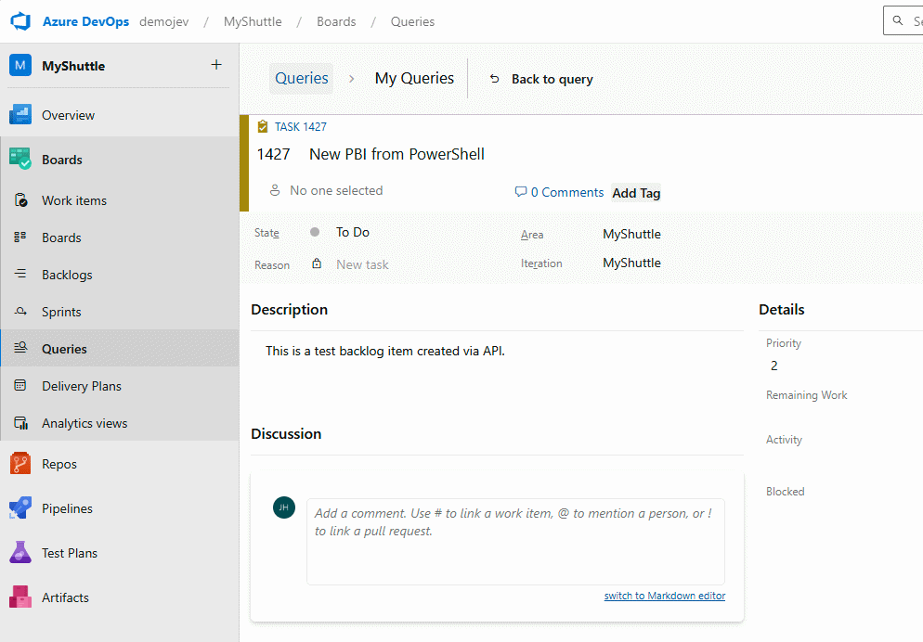
Task: Click the Test Plans flask icon
Action: (x=20, y=553)
